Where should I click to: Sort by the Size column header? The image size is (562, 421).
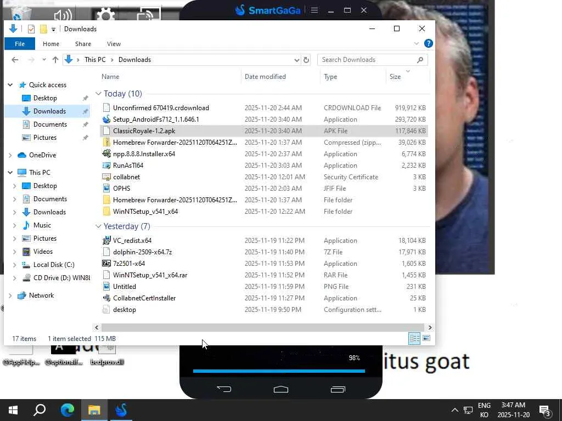point(395,77)
